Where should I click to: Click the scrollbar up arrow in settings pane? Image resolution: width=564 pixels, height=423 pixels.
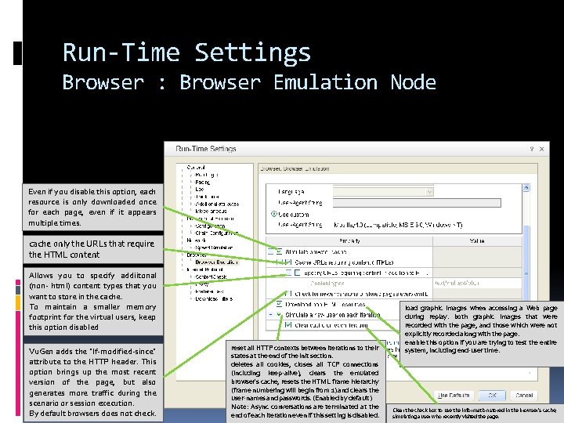(526, 188)
